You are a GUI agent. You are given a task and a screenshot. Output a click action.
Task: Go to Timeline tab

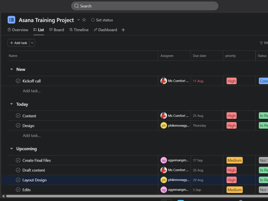pyautogui.click(x=79, y=30)
